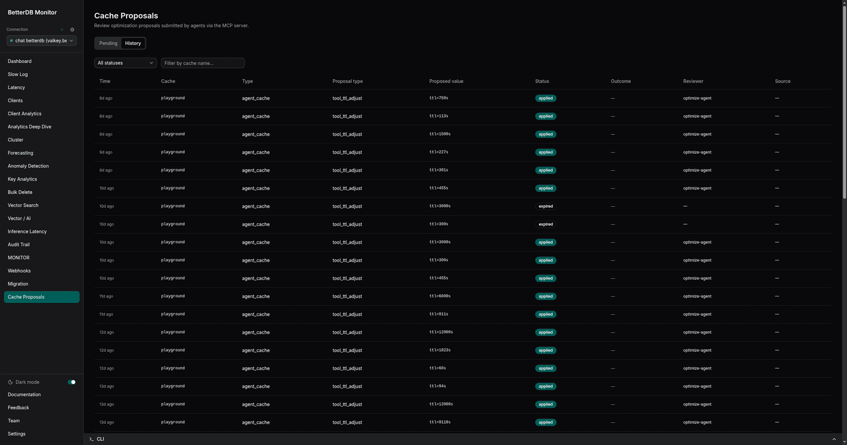Click the ttl=1823s proposed value
847x445 pixels.
pos(440,350)
